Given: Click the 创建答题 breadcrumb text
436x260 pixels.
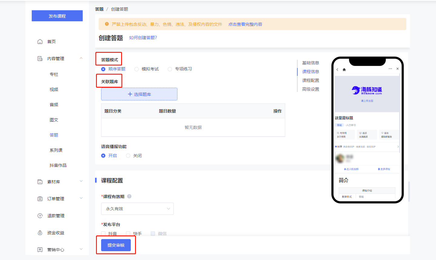Looking at the screenshot, I should [x=120, y=9].
